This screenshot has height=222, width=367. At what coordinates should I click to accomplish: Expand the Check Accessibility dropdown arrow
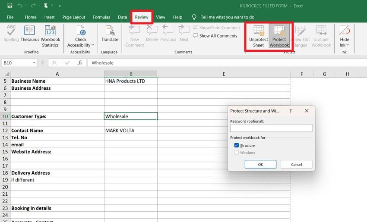point(93,45)
